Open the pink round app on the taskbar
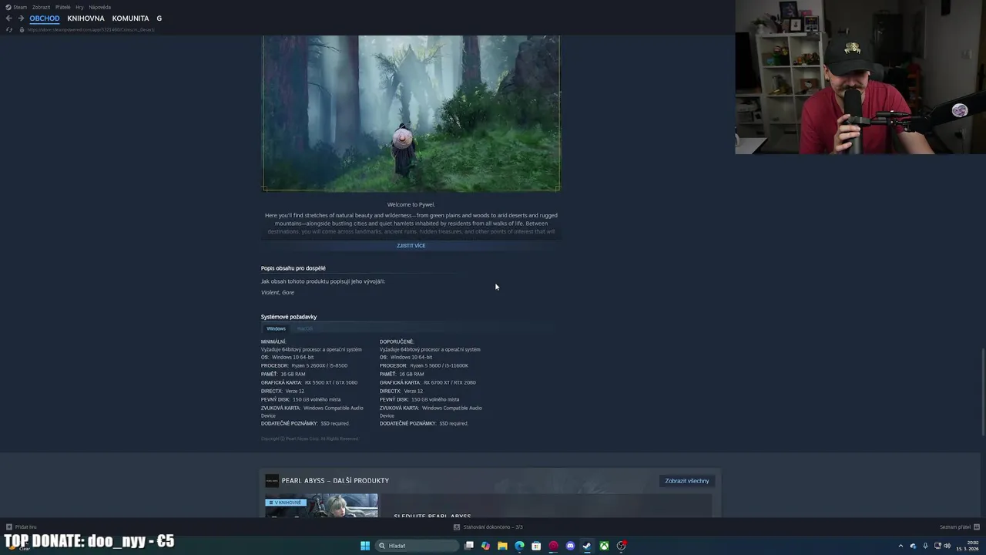This screenshot has width=986, height=555. click(x=553, y=546)
